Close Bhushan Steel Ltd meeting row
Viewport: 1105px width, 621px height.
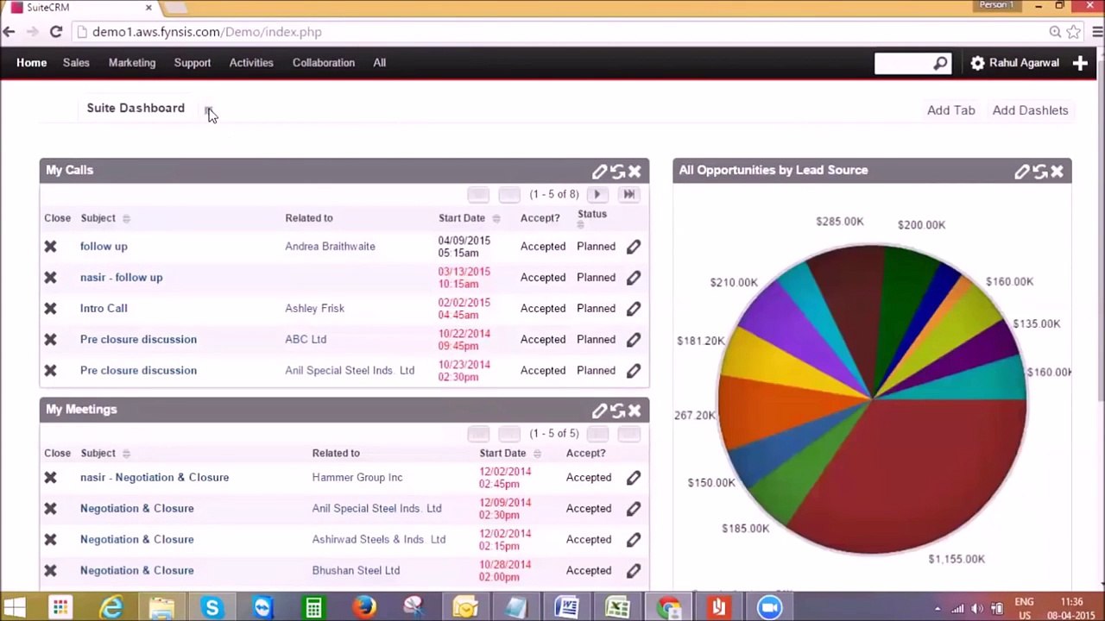pyautogui.click(x=50, y=571)
